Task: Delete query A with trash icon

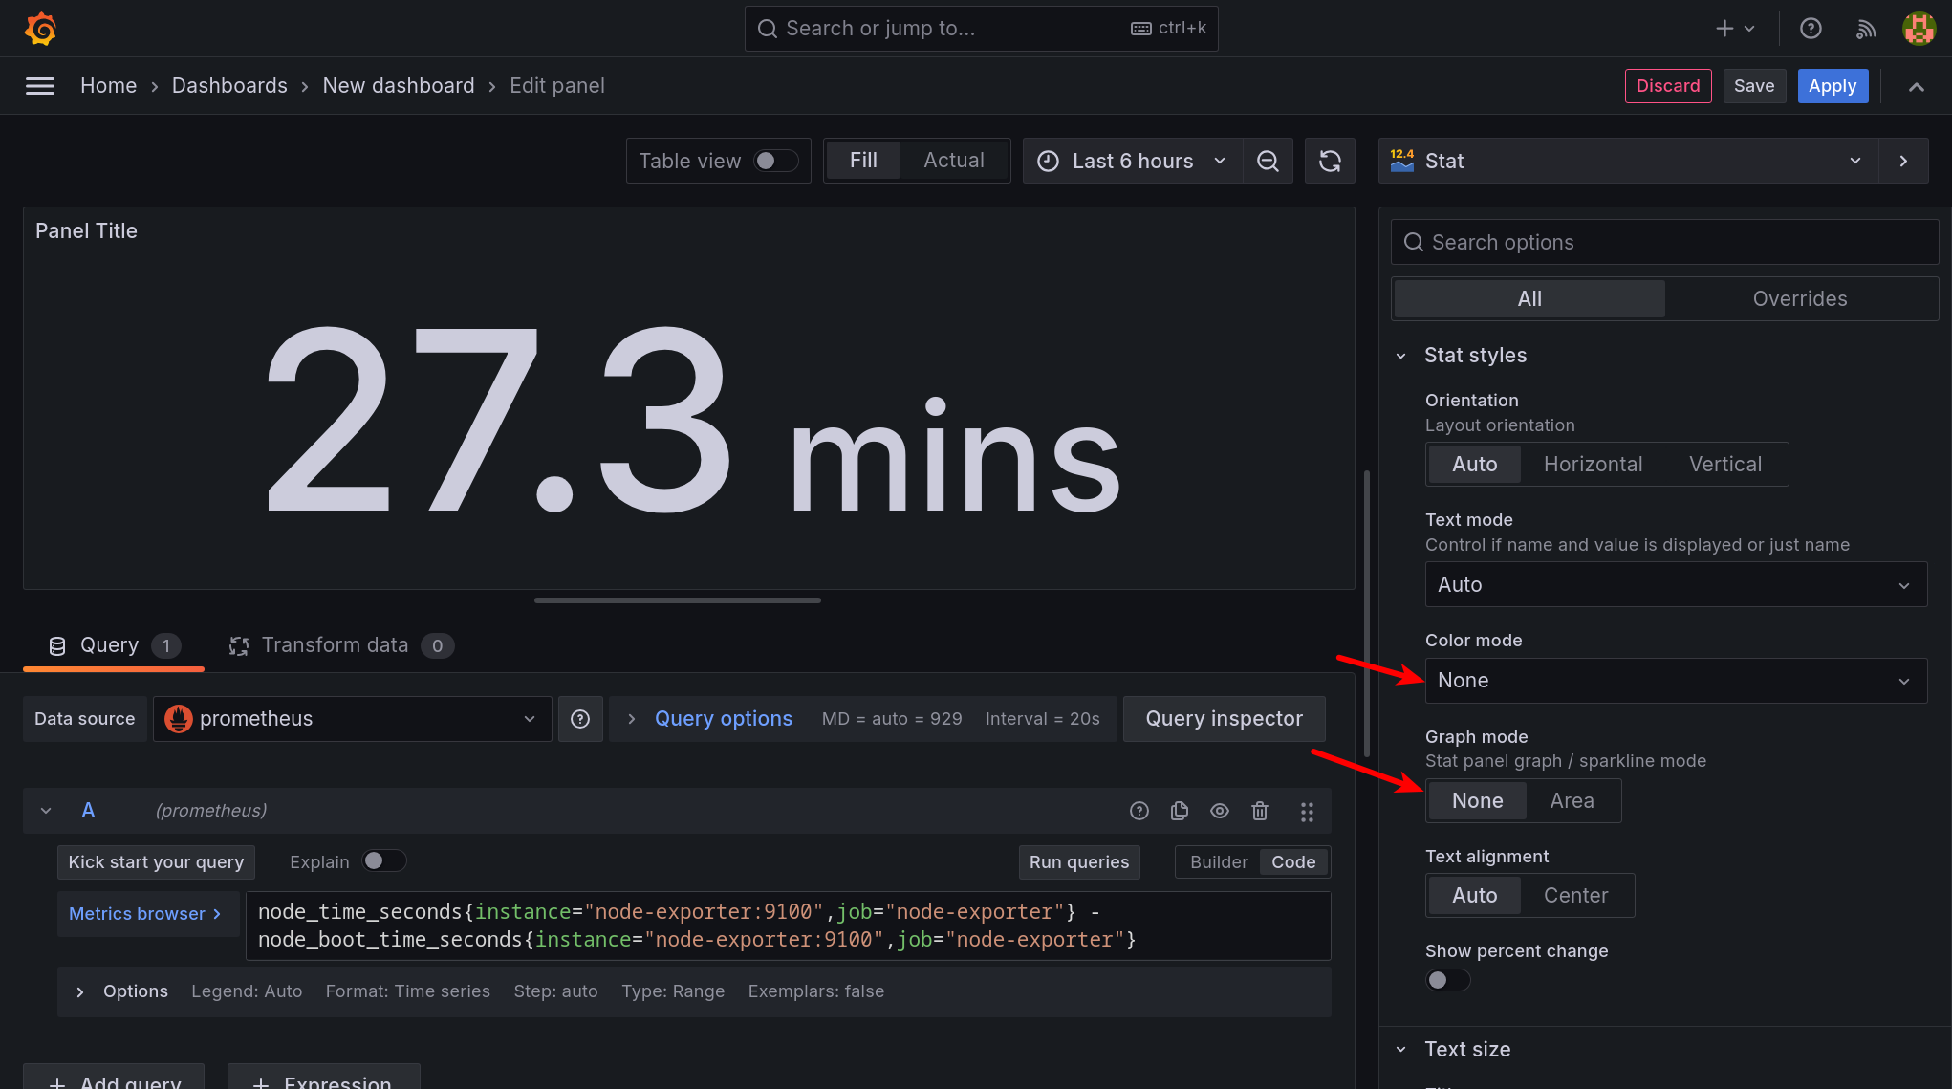Action: [x=1260, y=811]
